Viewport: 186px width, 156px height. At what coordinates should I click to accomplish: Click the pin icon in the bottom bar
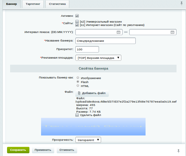179,151
